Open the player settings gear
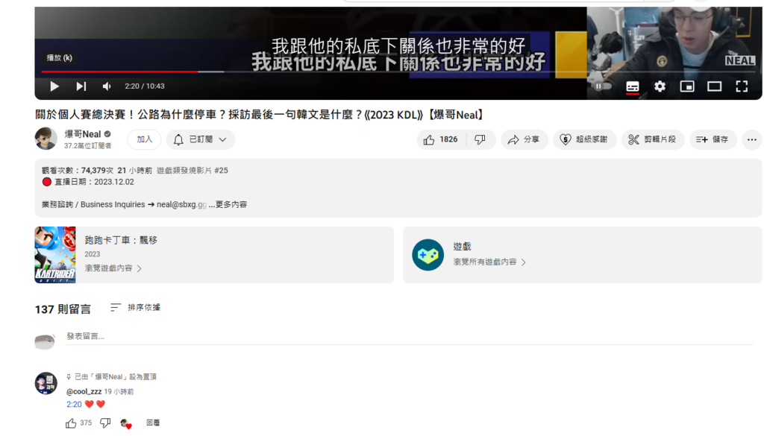The width and height of the screenshot is (764, 436). (660, 86)
